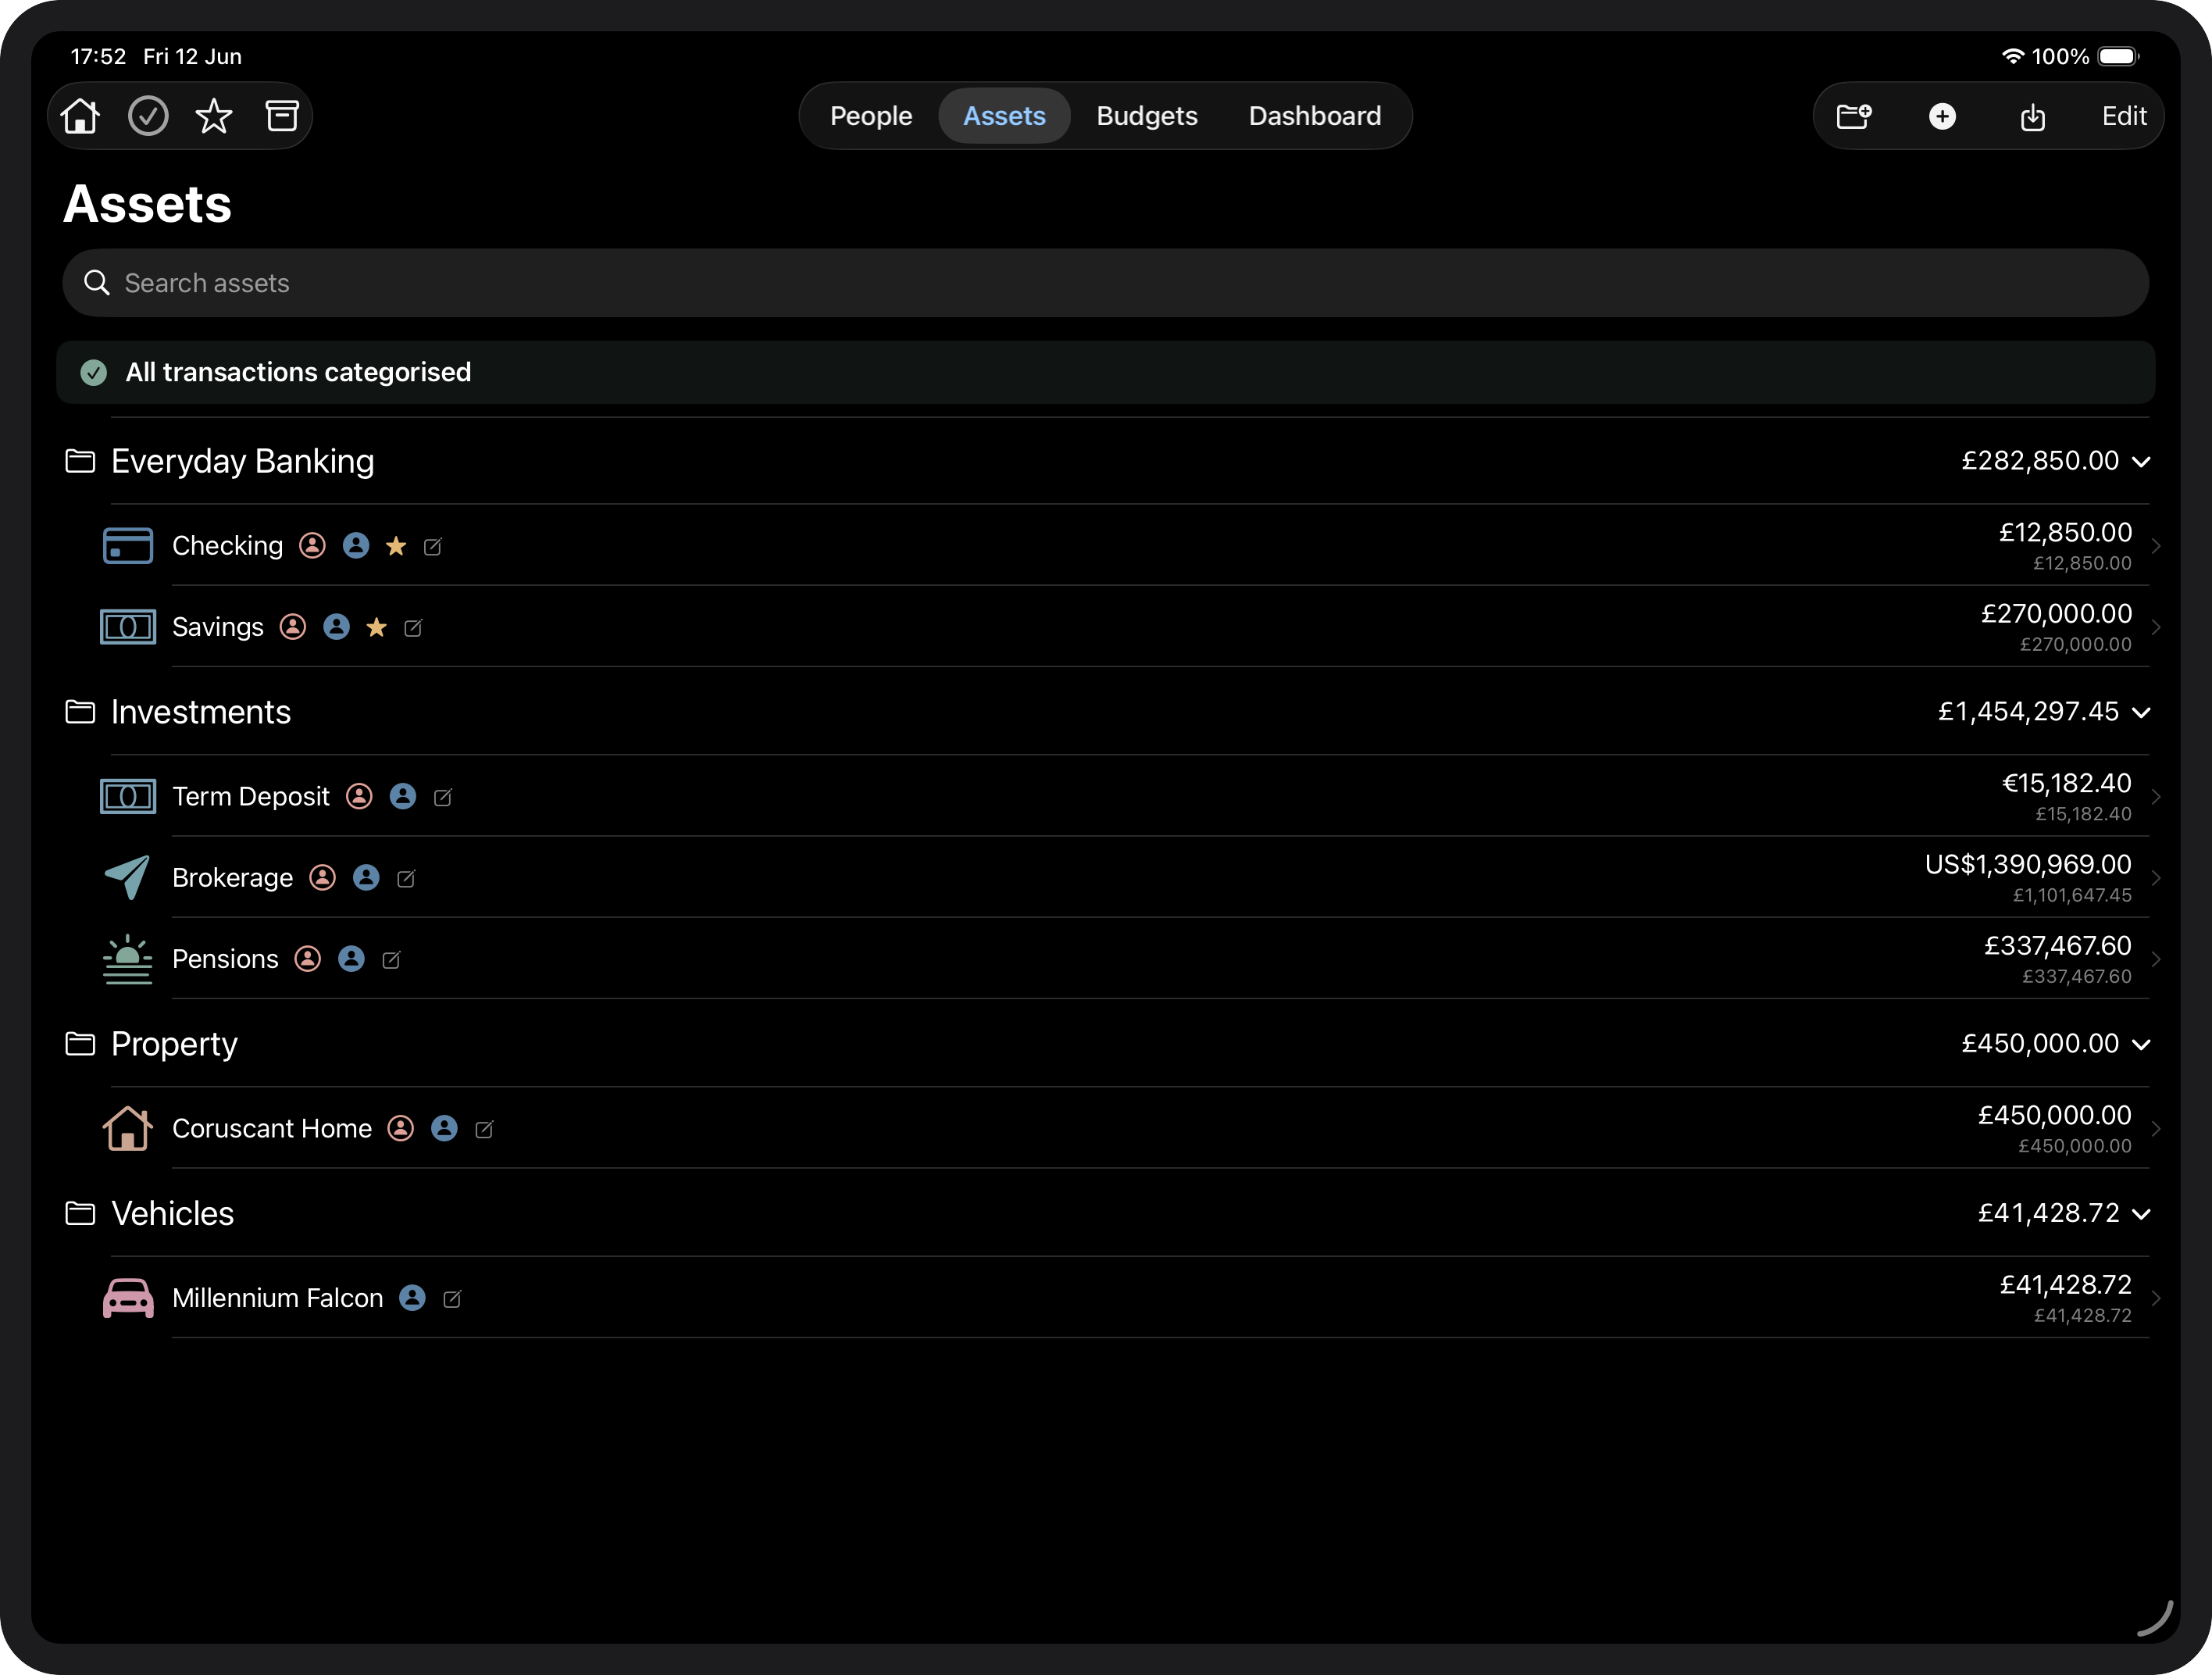Viewport: 2212px width, 1675px height.
Task: Click the Millennium Falcon car icon
Action: tap(128, 1298)
